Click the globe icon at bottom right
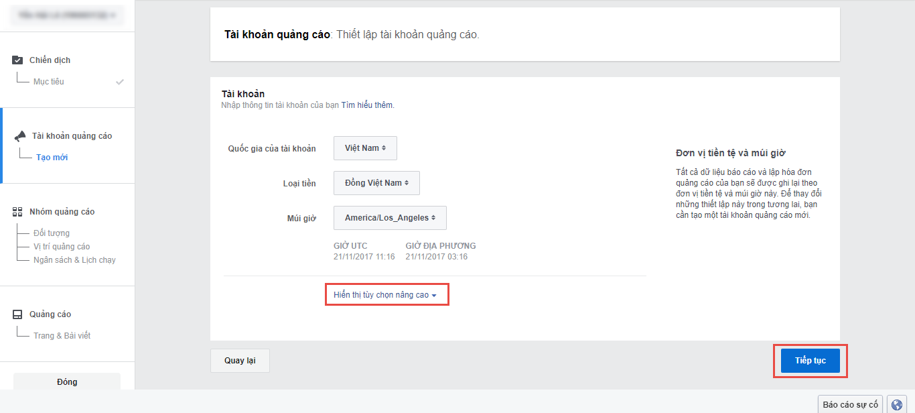Viewport: 915px width, 413px height. point(897,404)
